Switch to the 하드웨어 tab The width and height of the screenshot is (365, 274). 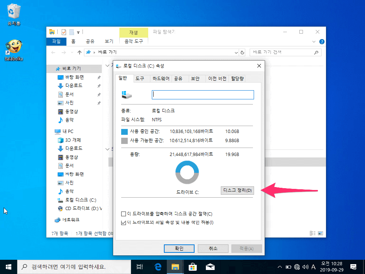click(161, 79)
